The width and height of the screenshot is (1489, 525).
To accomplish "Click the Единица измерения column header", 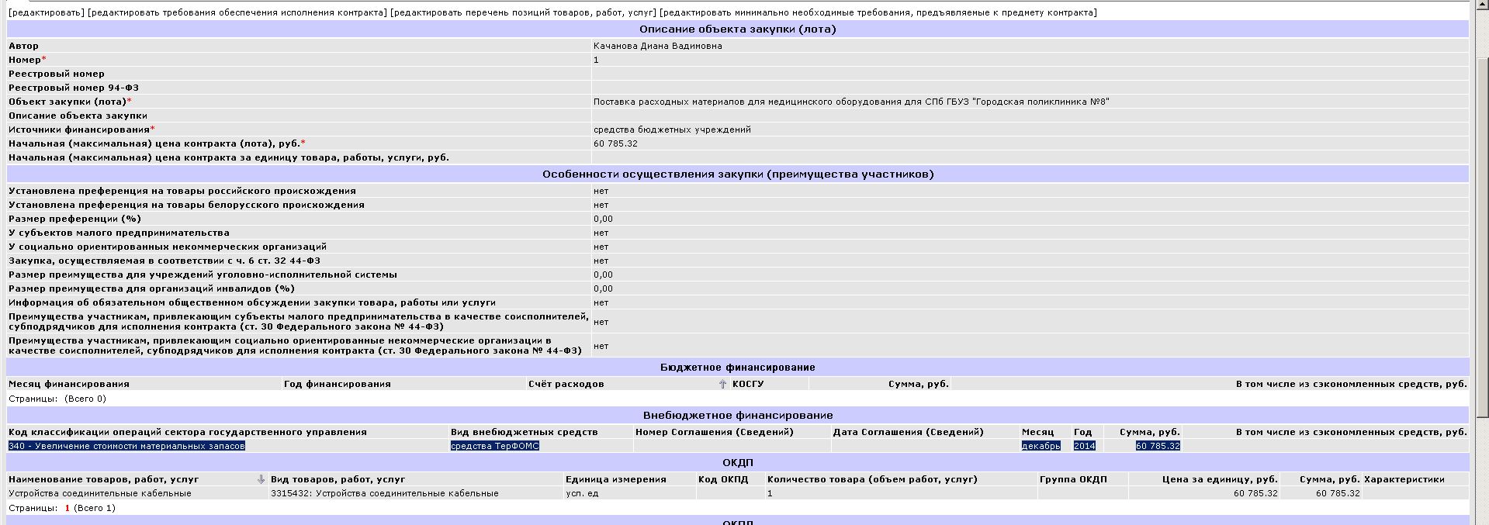I will click(616, 479).
